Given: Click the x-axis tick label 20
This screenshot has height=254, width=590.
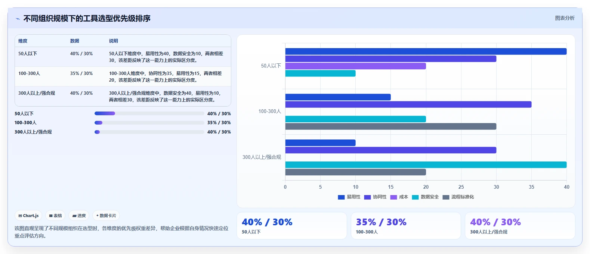Looking at the screenshot, I should click(x=426, y=187).
